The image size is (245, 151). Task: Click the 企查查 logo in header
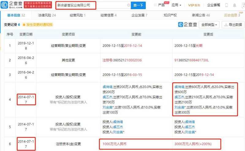point(11,5)
